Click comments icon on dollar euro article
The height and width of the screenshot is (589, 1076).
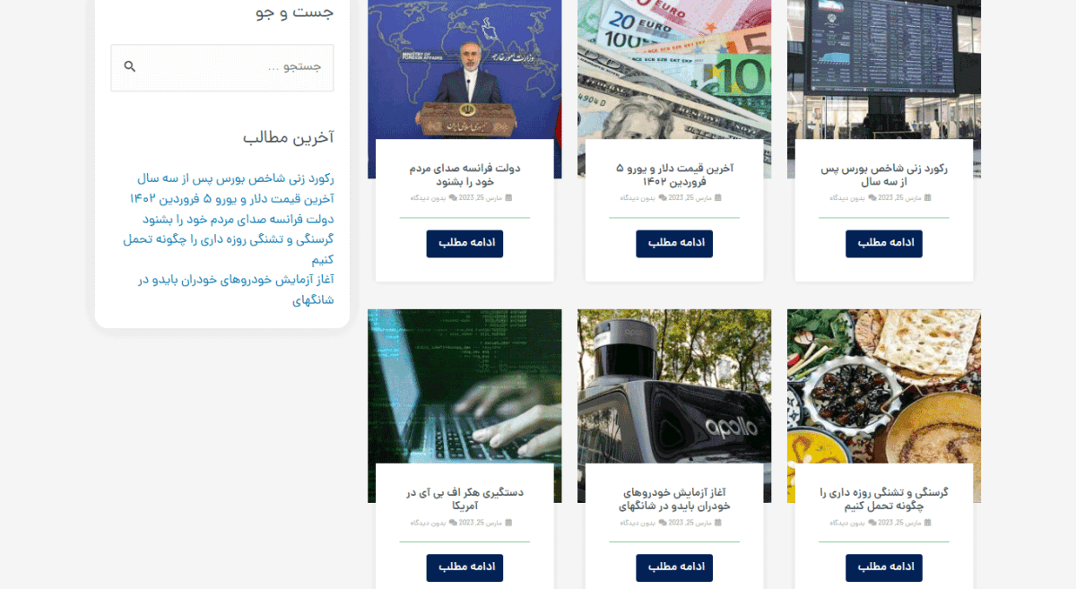tap(662, 197)
